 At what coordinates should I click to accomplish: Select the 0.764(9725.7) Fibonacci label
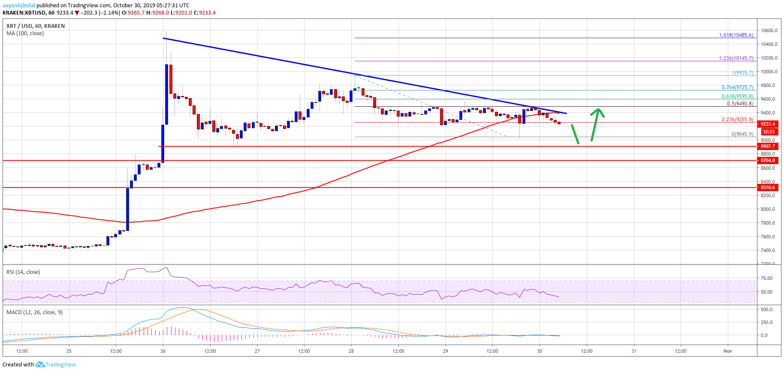coord(737,87)
